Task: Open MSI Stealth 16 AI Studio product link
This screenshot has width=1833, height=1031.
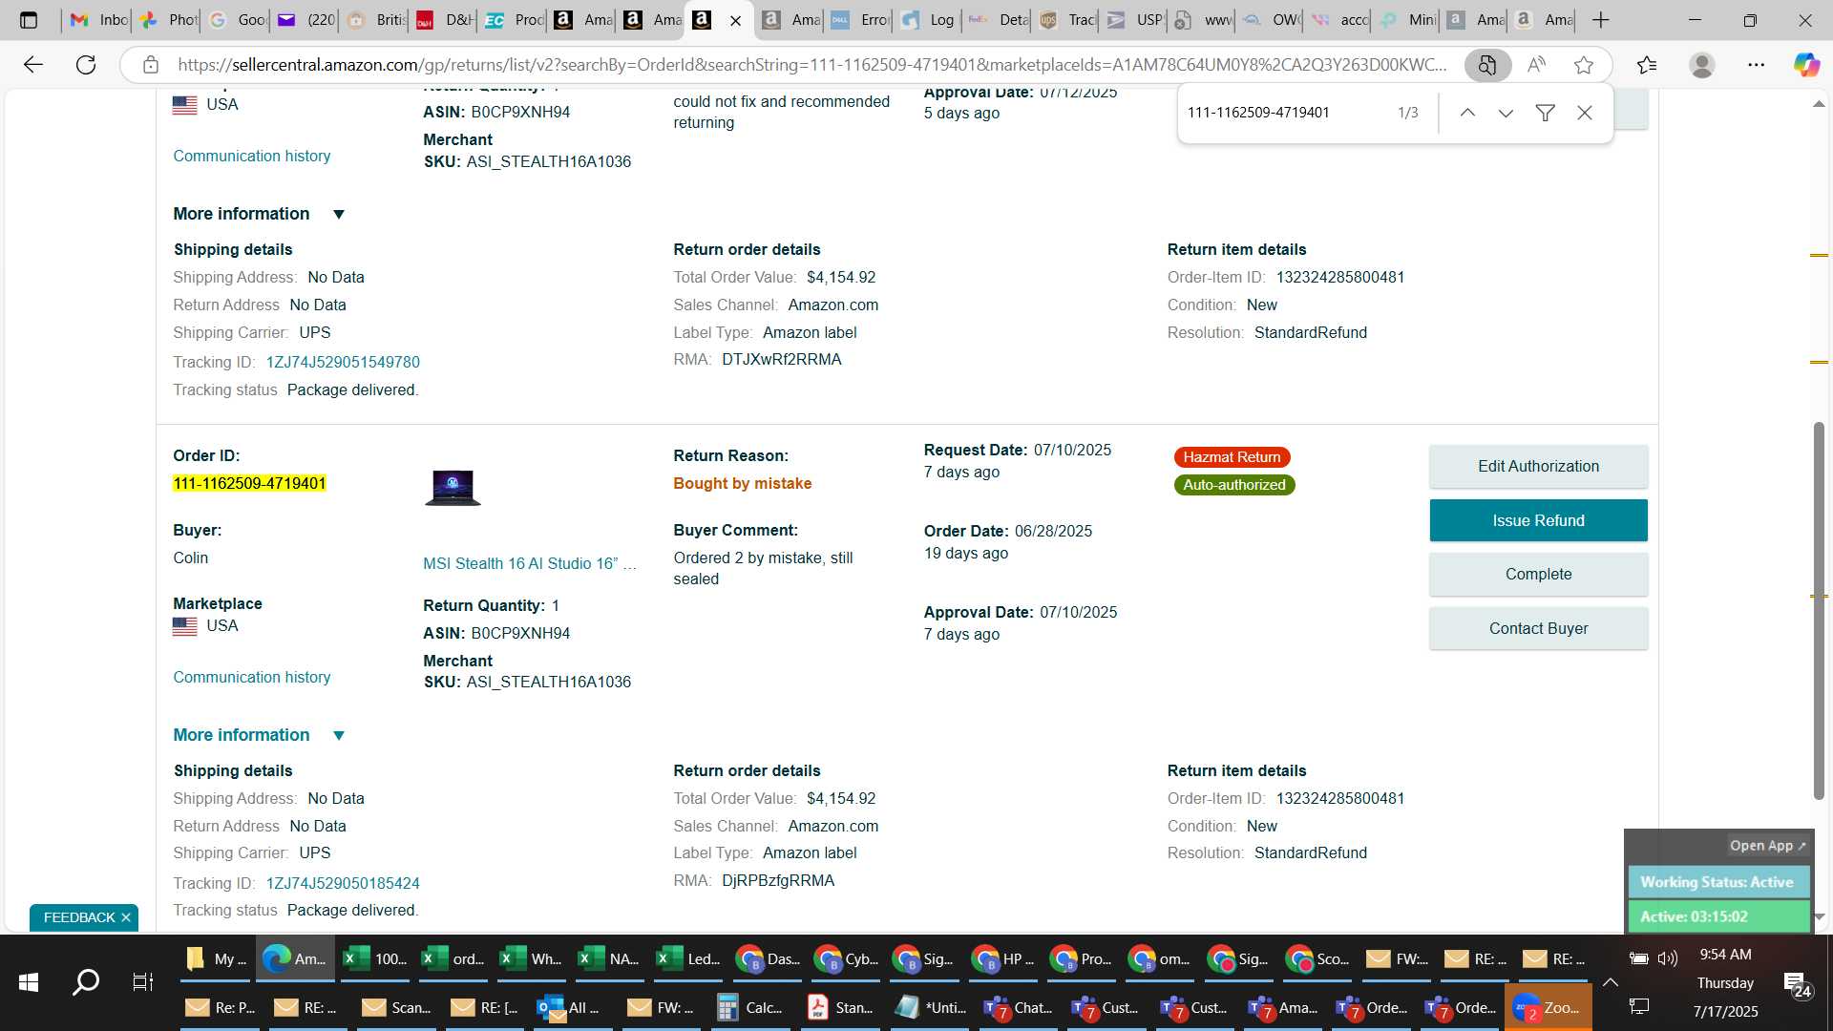Action: 529,563
